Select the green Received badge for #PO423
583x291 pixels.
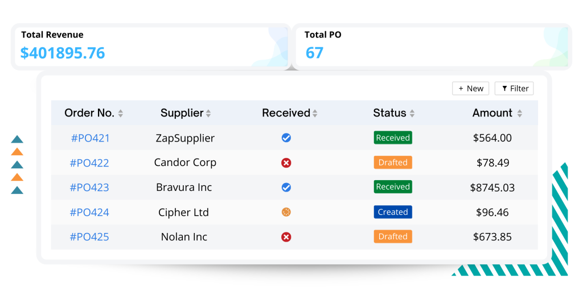[x=393, y=186]
